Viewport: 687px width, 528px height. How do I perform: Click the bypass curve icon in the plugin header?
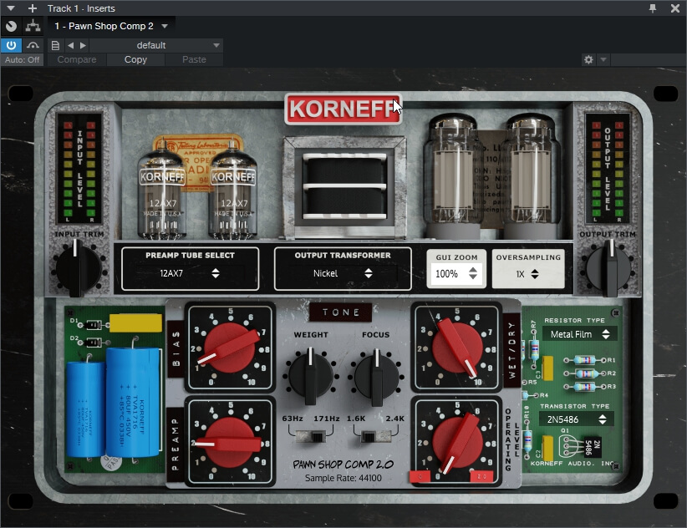click(x=32, y=45)
